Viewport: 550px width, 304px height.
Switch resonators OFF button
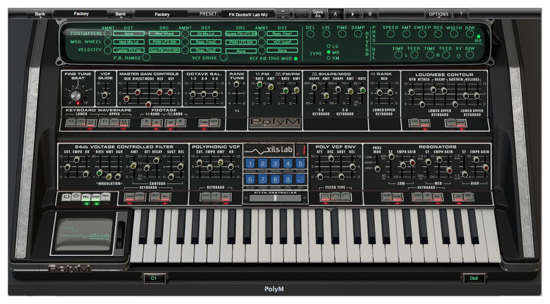(469, 197)
